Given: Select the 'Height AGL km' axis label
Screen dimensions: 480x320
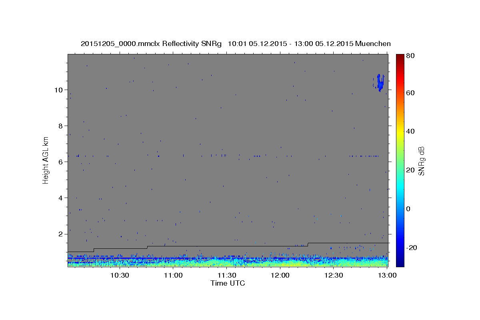Looking at the screenshot, I should pos(46,160).
